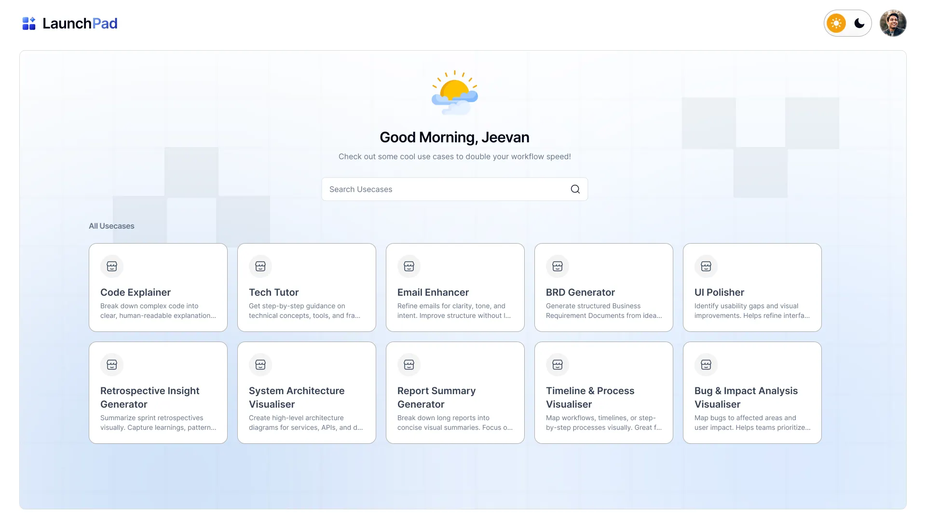This screenshot has height=521, width=926.
Task: Click the Tech Tutor card icon
Action: pos(260,266)
